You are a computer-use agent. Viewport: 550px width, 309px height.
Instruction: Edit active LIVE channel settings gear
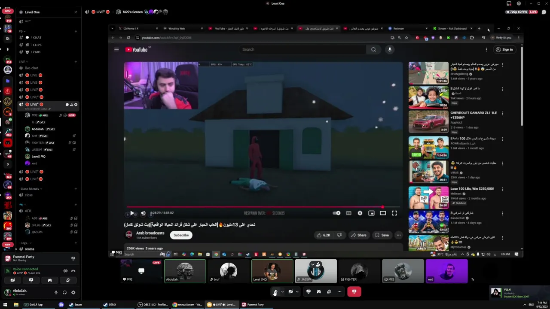tap(76, 105)
